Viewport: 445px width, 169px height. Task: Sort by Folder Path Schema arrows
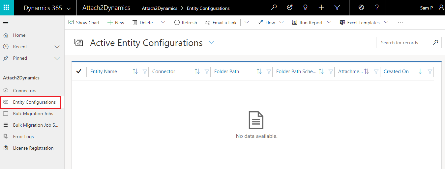(x=321, y=72)
